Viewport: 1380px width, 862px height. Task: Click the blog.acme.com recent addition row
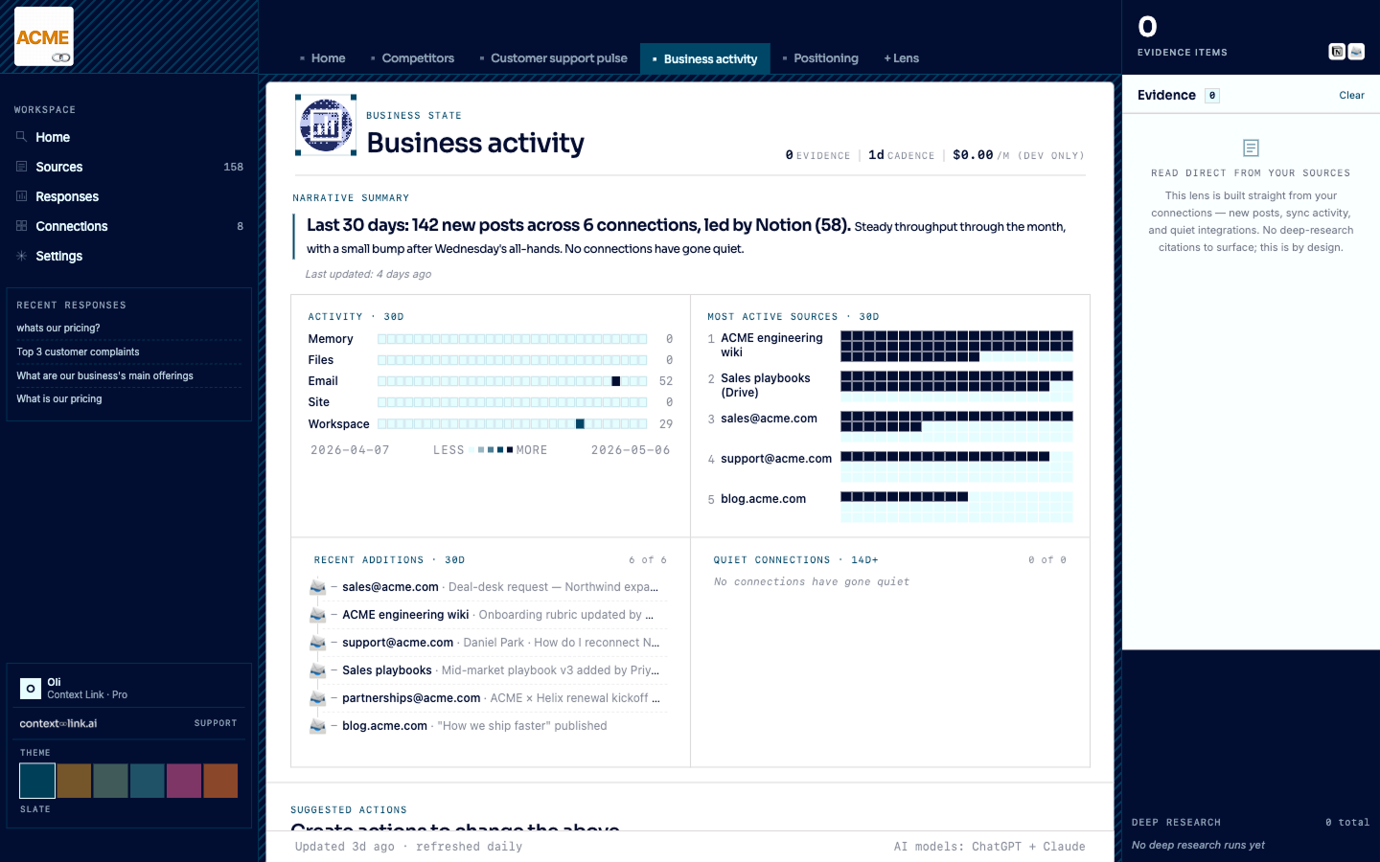pos(488,726)
